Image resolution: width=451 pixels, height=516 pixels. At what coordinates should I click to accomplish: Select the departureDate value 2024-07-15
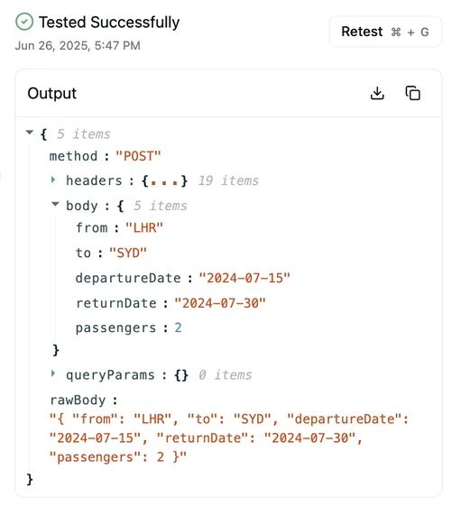(x=244, y=278)
